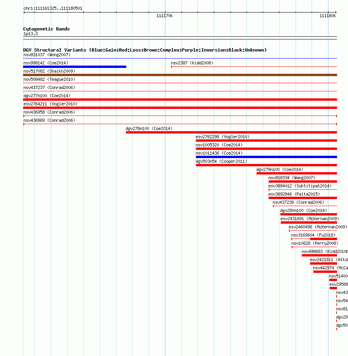Image resolution: width=348 pixels, height=356 pixels.
Task: Select dgv503n54 (Cooper2011) label
Action: click(x=221, y=161)
